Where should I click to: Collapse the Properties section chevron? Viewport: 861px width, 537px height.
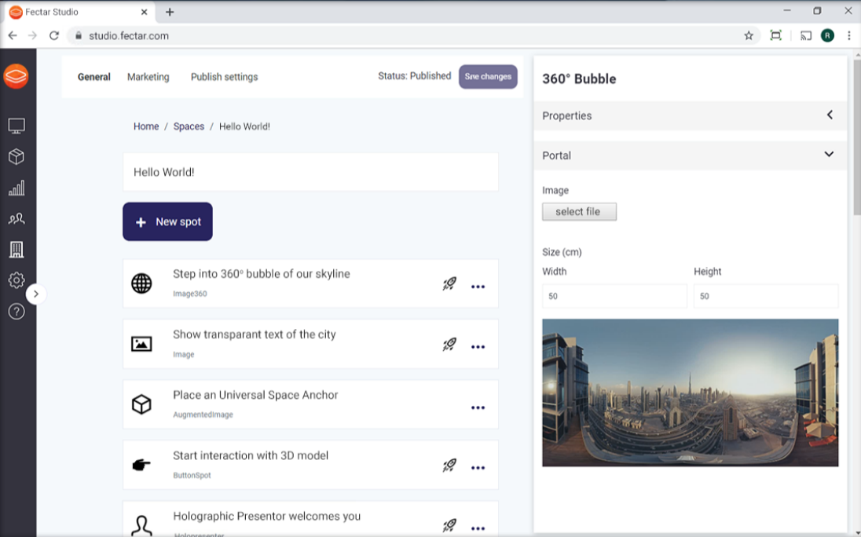point(830,115)
